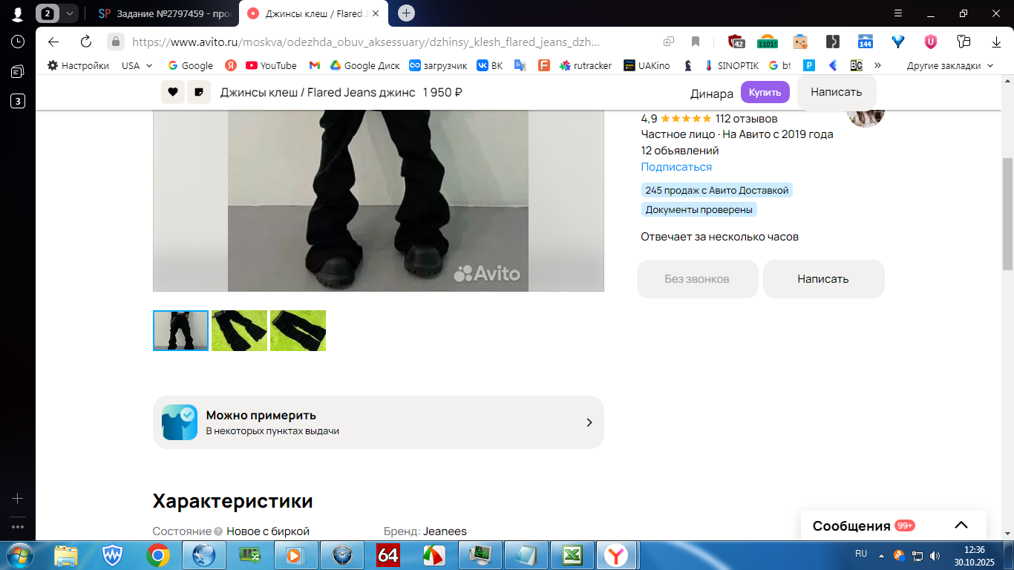Select the third jeans photo thumbnail

[x=298, y=330]
